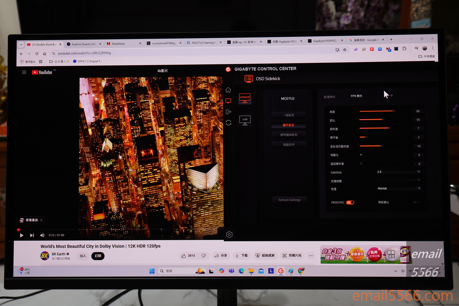Toggle the 局部調光 switch
The image size is (459, 306).
[416, 202]
